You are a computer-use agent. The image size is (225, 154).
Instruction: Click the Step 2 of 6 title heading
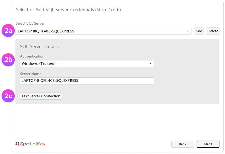pos(68,10)
